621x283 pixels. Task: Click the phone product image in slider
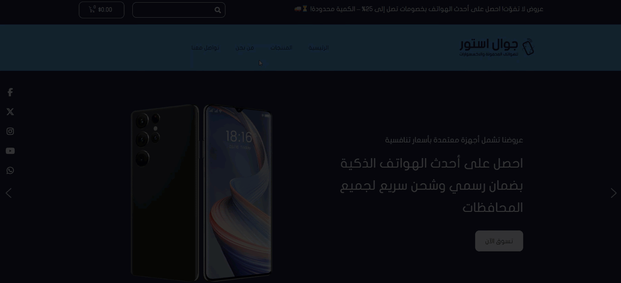pos(201,193)
